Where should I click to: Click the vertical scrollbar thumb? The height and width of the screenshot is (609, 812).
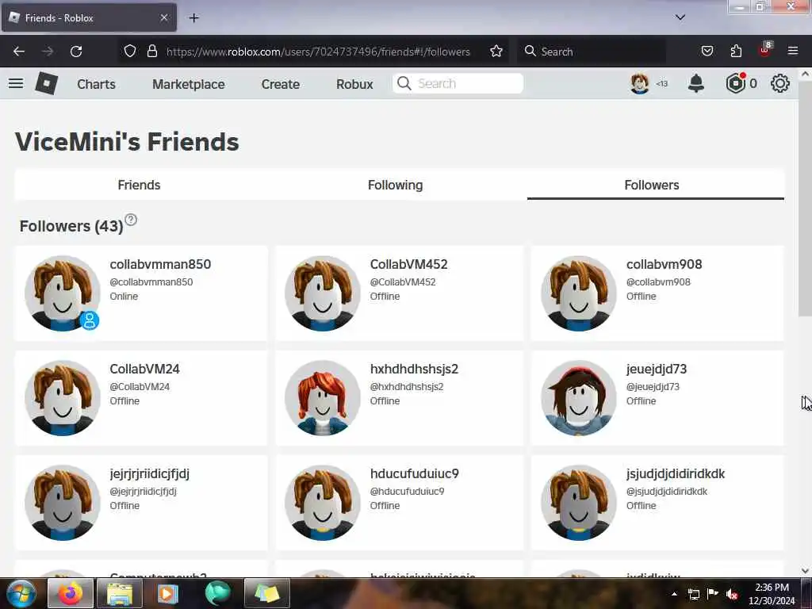805,197
